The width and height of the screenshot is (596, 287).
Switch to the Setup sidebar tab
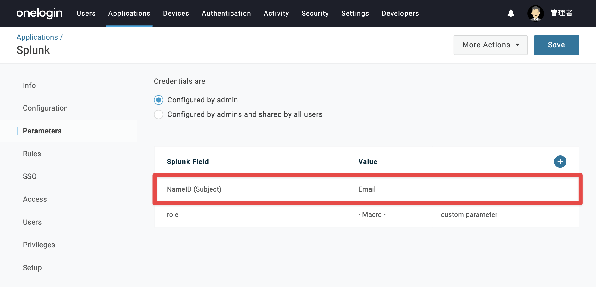(32, 268)
